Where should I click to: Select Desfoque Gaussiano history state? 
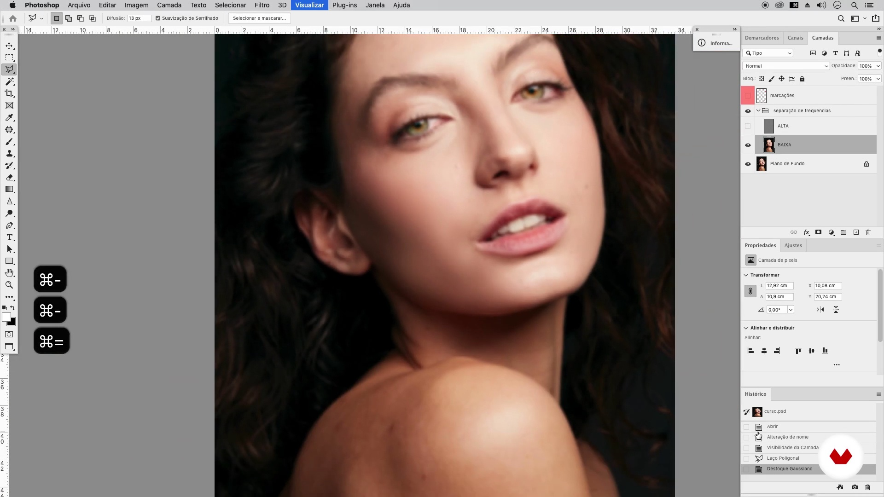point(808,469)
